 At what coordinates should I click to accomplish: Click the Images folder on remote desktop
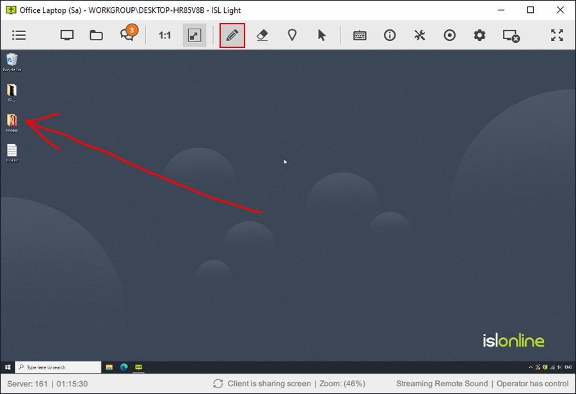[12, 122]
